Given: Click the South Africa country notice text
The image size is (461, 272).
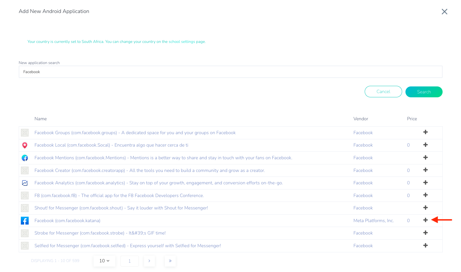Looking at the screenshot, I should pyautogui.click(x=117, y=42).
